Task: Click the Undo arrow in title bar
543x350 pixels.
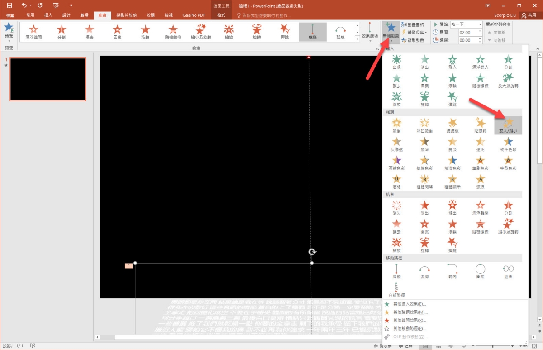Action: (x=24, y=5)
